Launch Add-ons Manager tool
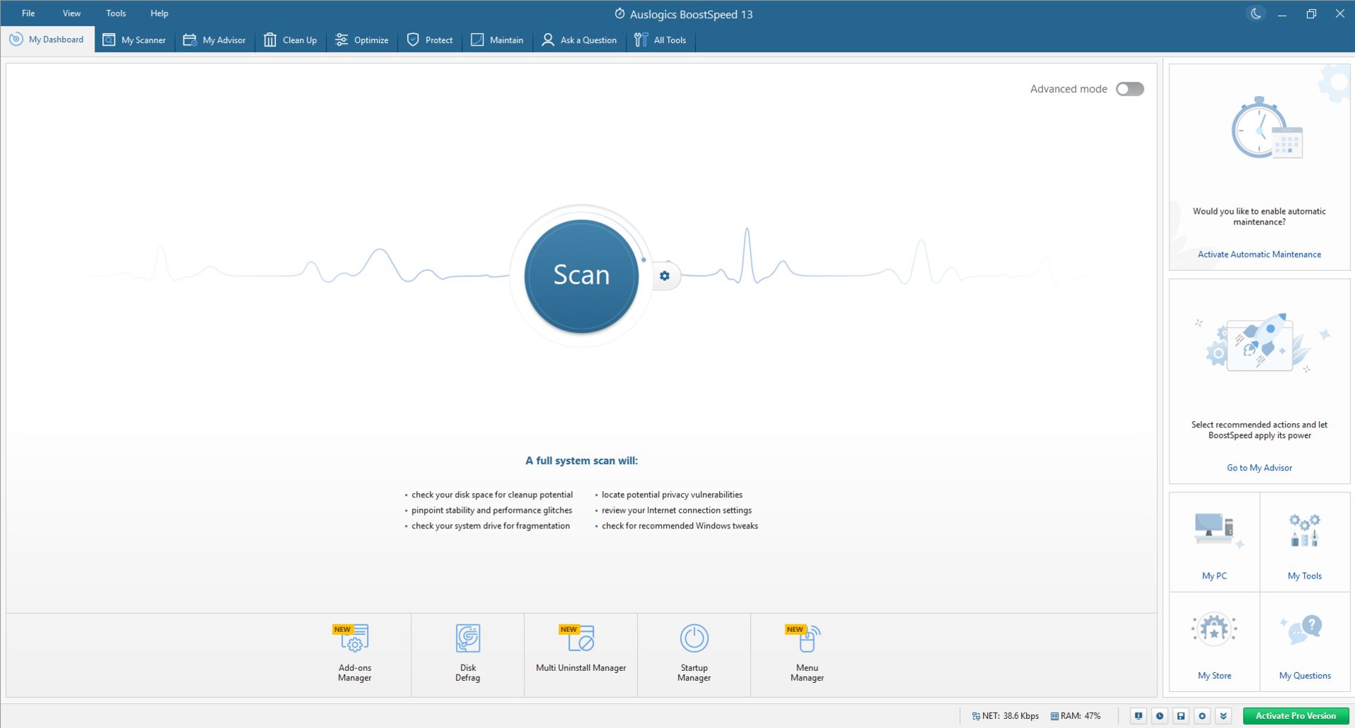Image resolution: width=1355 pixels, height=728 pixels. pyautogui.click(x=354, y=654)
